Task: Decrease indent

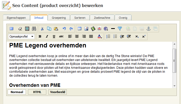Action: pos(122,36)
